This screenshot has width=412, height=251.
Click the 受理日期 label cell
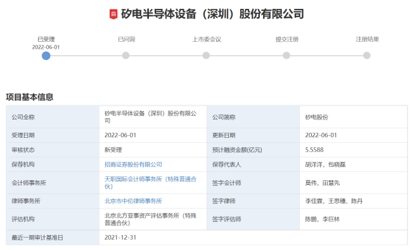53,135
